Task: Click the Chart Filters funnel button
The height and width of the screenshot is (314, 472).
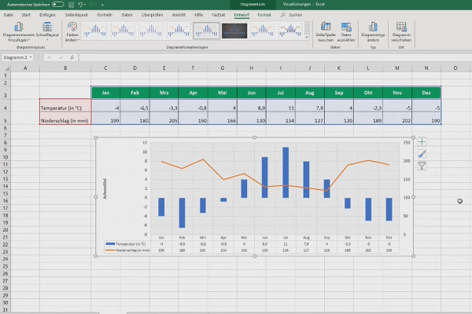Action: pyautogui.click(x=422, y=166)
